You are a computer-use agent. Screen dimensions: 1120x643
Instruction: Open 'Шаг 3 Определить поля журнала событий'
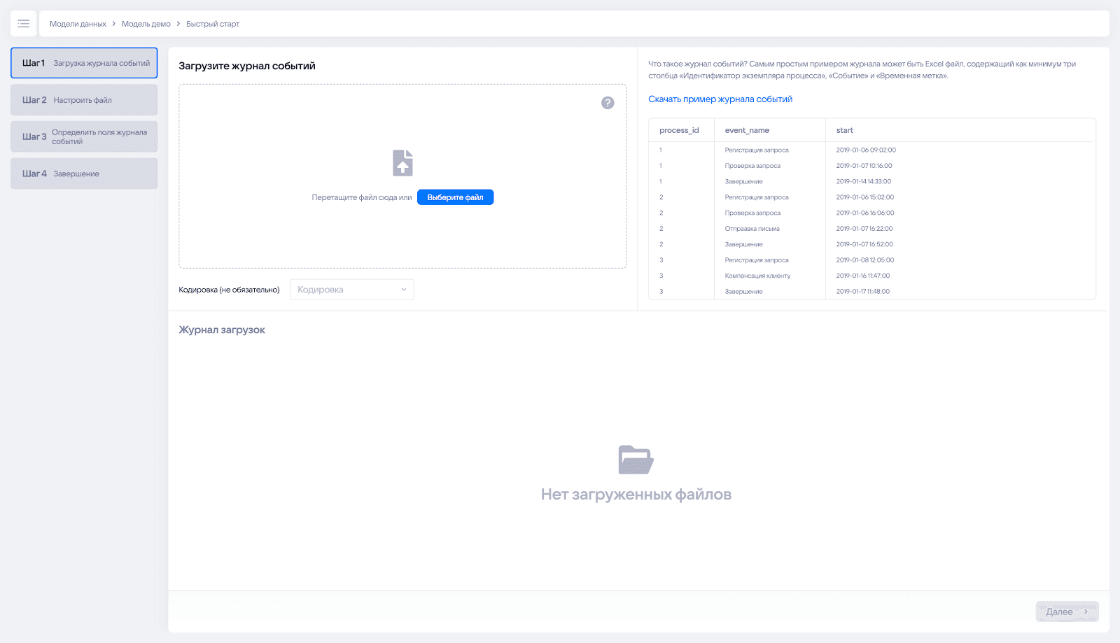[84, 136]
